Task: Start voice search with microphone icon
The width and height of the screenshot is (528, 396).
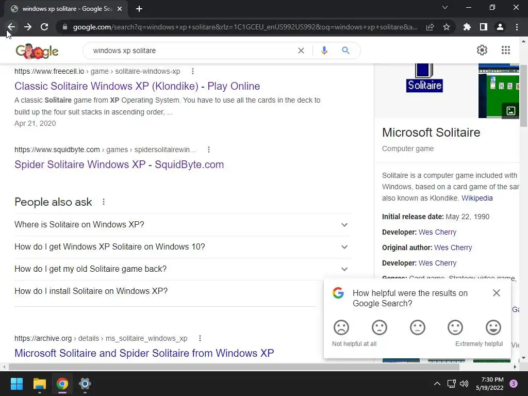Action: pyautogui.click(x=324, y=51)
